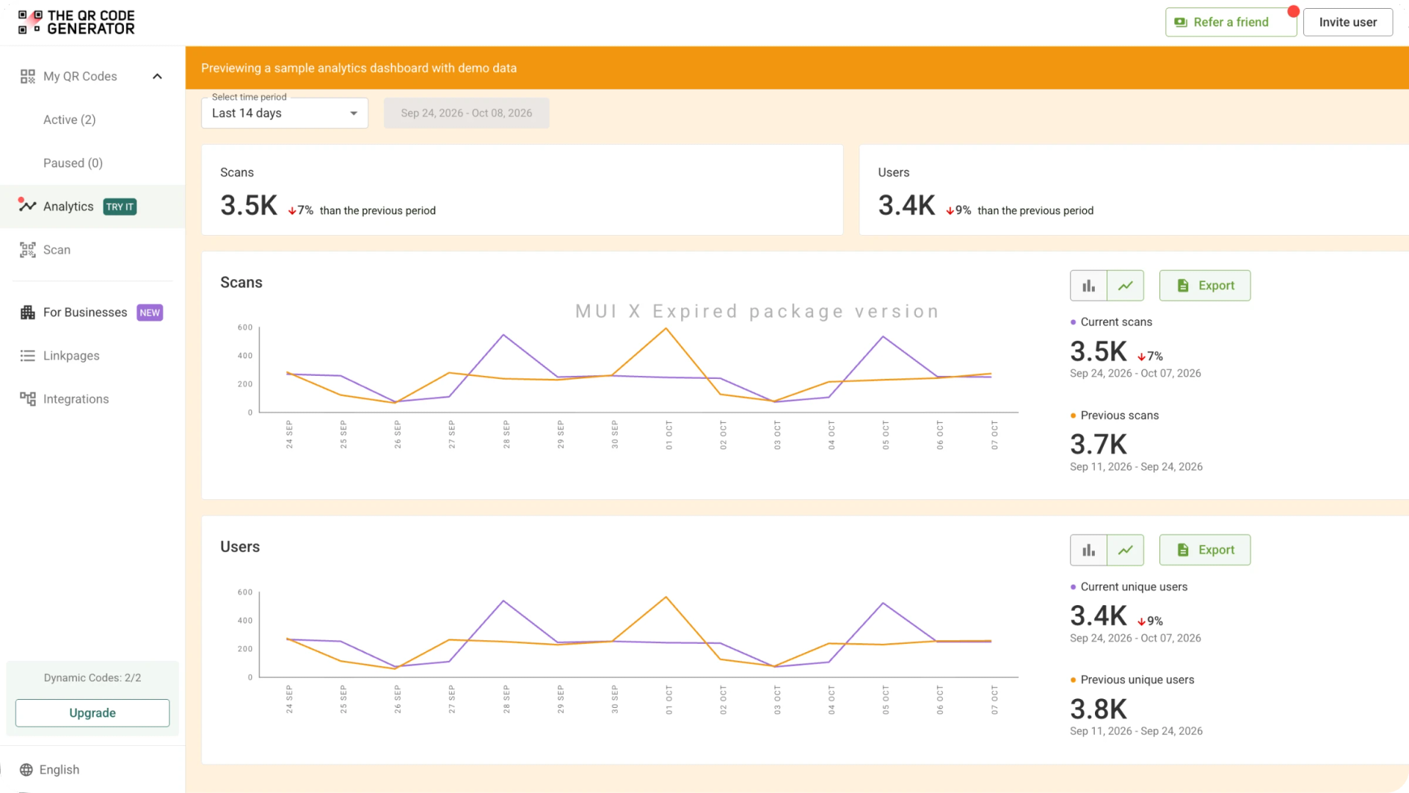The image size is (1409, 793).
Task: Click the purple Current scans legend dot
Action: pyautogui.click(x=1073, y=322)
